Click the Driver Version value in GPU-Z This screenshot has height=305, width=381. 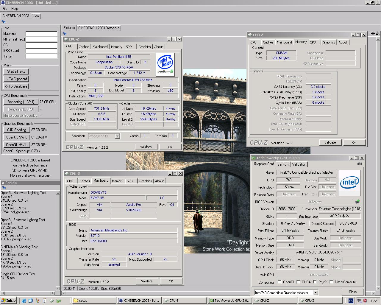(318, 253)
